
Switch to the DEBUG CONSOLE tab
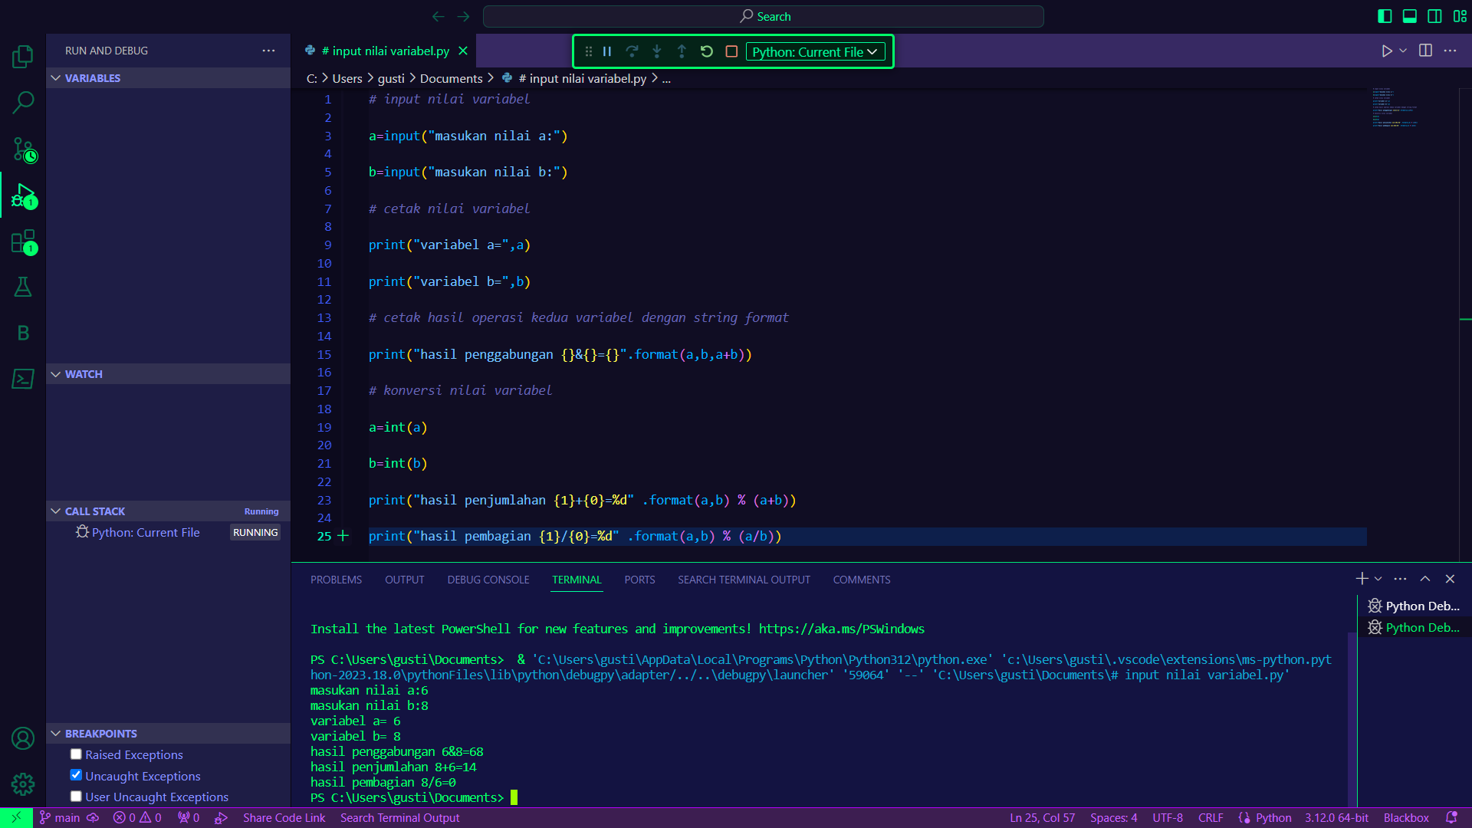pos(488,580)
